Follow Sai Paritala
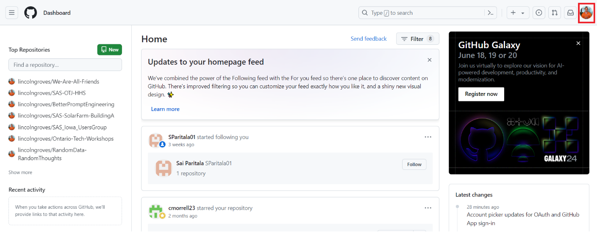597x232 pixels. [x=414, y=164]
